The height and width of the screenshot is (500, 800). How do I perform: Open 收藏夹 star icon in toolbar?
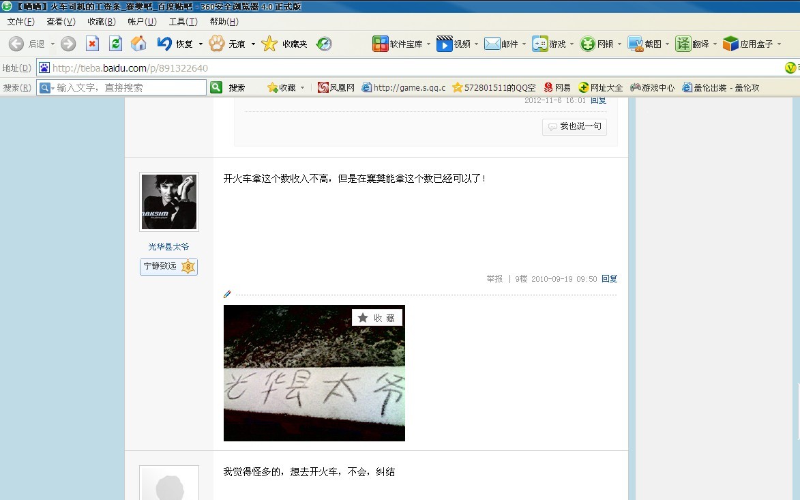(x=269, y=44)
